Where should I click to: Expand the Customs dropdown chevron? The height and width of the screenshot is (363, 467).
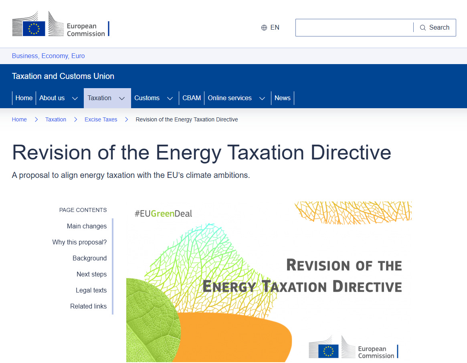point(170,98)
